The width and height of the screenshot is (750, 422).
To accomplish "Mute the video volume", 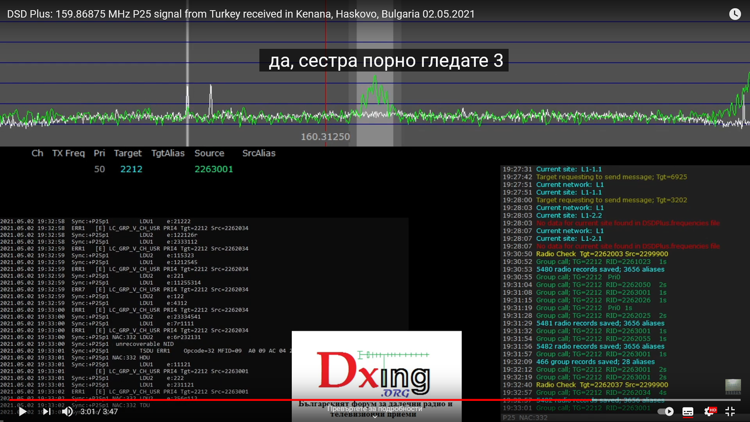I will 68,411.
